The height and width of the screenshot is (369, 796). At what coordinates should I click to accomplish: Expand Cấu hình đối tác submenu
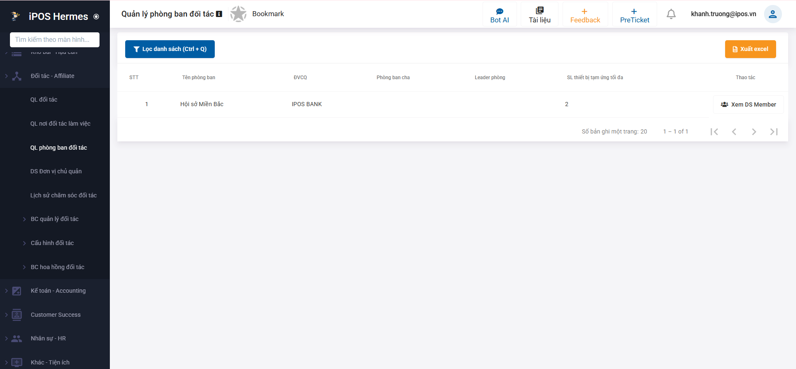coord(24,243)
